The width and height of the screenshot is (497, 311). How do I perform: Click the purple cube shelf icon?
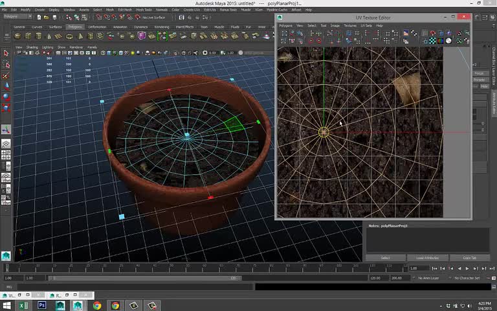tap(142, 36)
